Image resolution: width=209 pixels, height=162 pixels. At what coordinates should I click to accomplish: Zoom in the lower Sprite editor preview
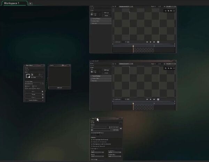tap(168, 68)
